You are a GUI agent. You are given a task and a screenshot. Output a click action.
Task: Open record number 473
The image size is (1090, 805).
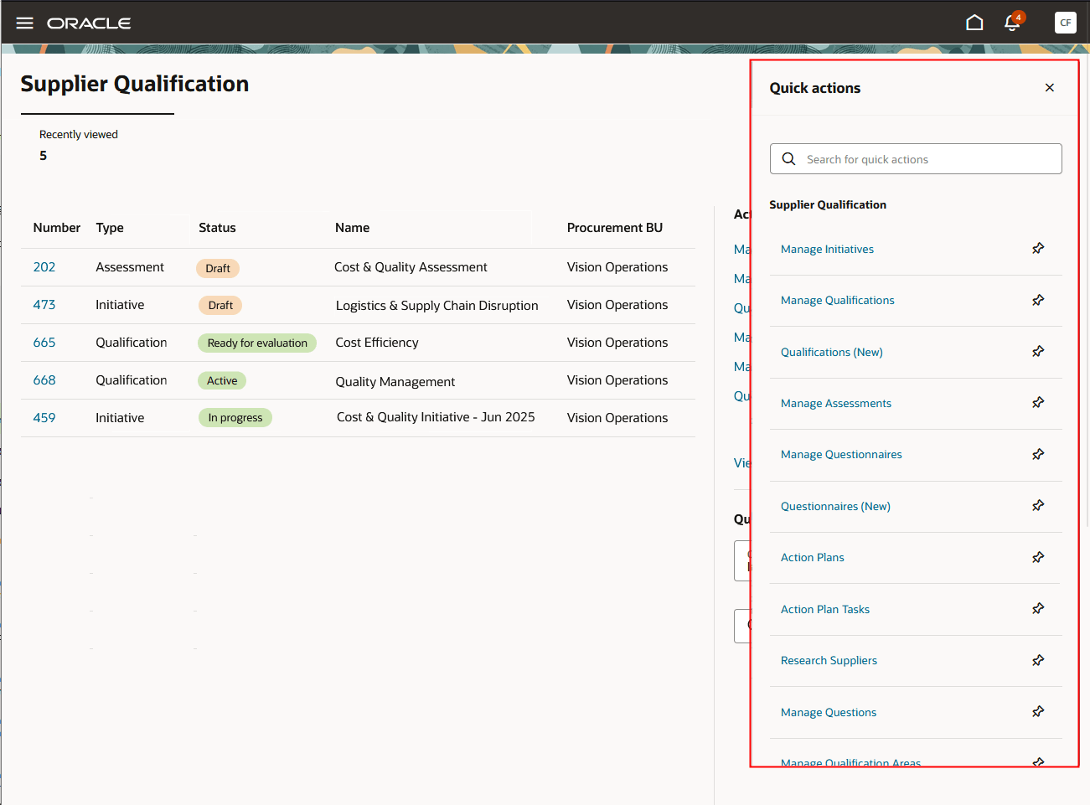(44, 305)
